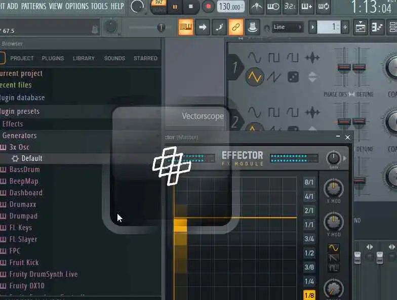The image size is (397, 300).
Task: Click the highlighted 1/8 rate button
Action: [309, 295]
